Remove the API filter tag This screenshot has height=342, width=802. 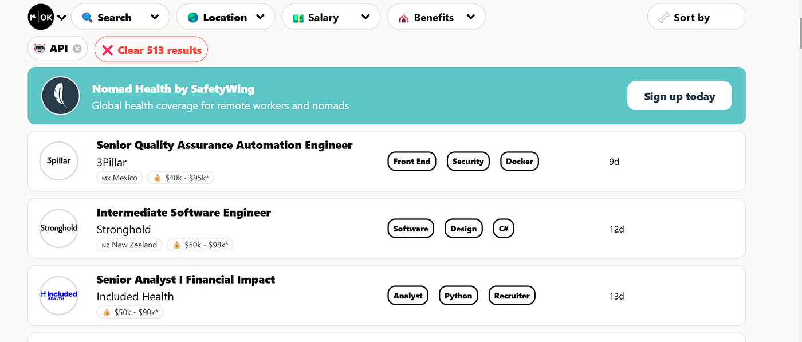click(77, 49)
